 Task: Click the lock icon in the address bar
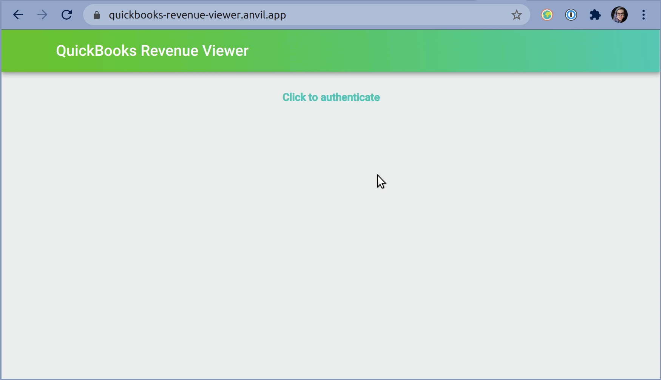coord(97,15)
